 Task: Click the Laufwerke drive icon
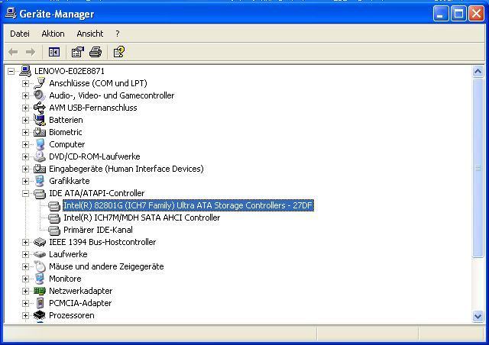40,254
